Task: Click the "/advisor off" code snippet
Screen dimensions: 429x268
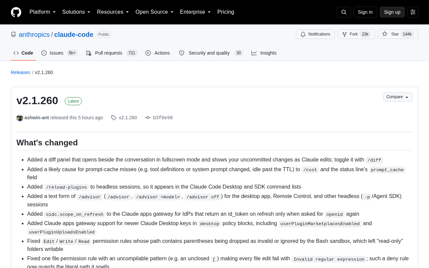Action: (x=203, y=197)
